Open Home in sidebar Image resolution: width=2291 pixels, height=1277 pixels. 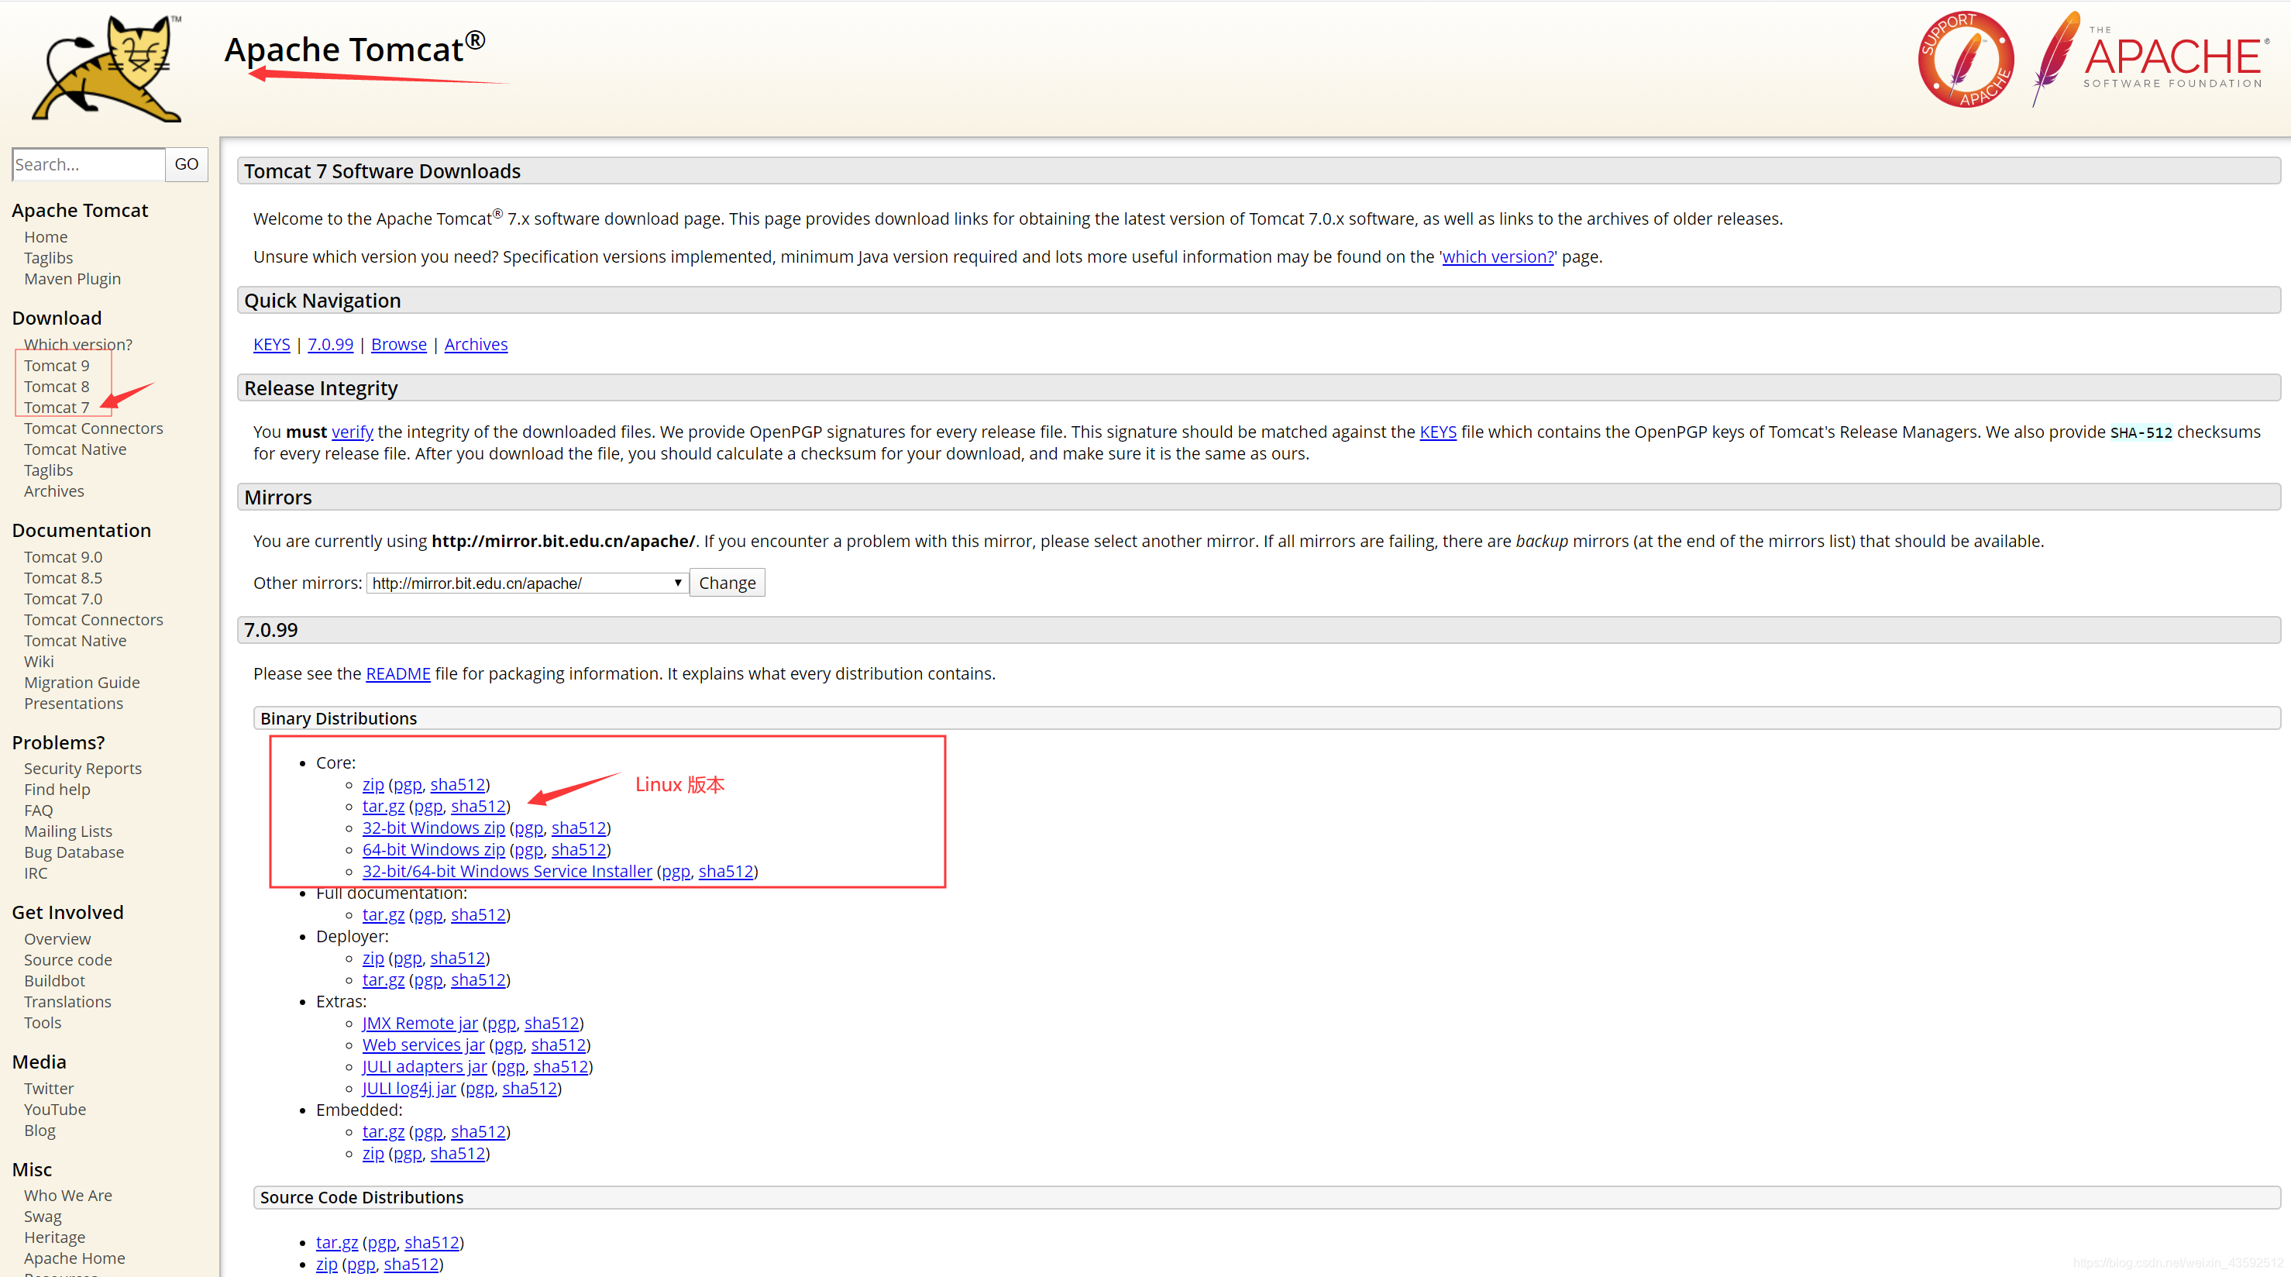[x=46, y=236]
